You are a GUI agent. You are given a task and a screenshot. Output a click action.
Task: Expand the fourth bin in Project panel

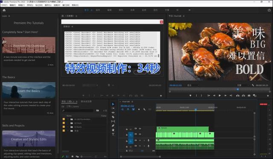68,131
